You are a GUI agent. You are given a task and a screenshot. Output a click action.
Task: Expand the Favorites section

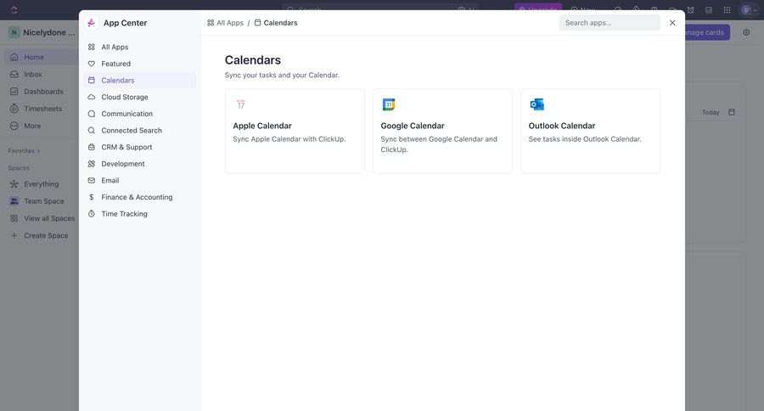pos(24,151)
